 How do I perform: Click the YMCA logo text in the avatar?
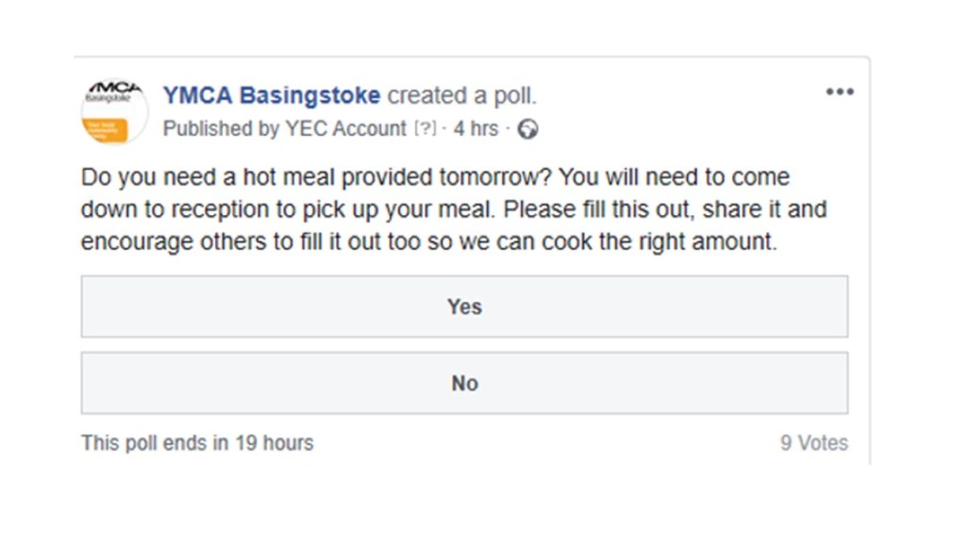(x=114, y=92)
